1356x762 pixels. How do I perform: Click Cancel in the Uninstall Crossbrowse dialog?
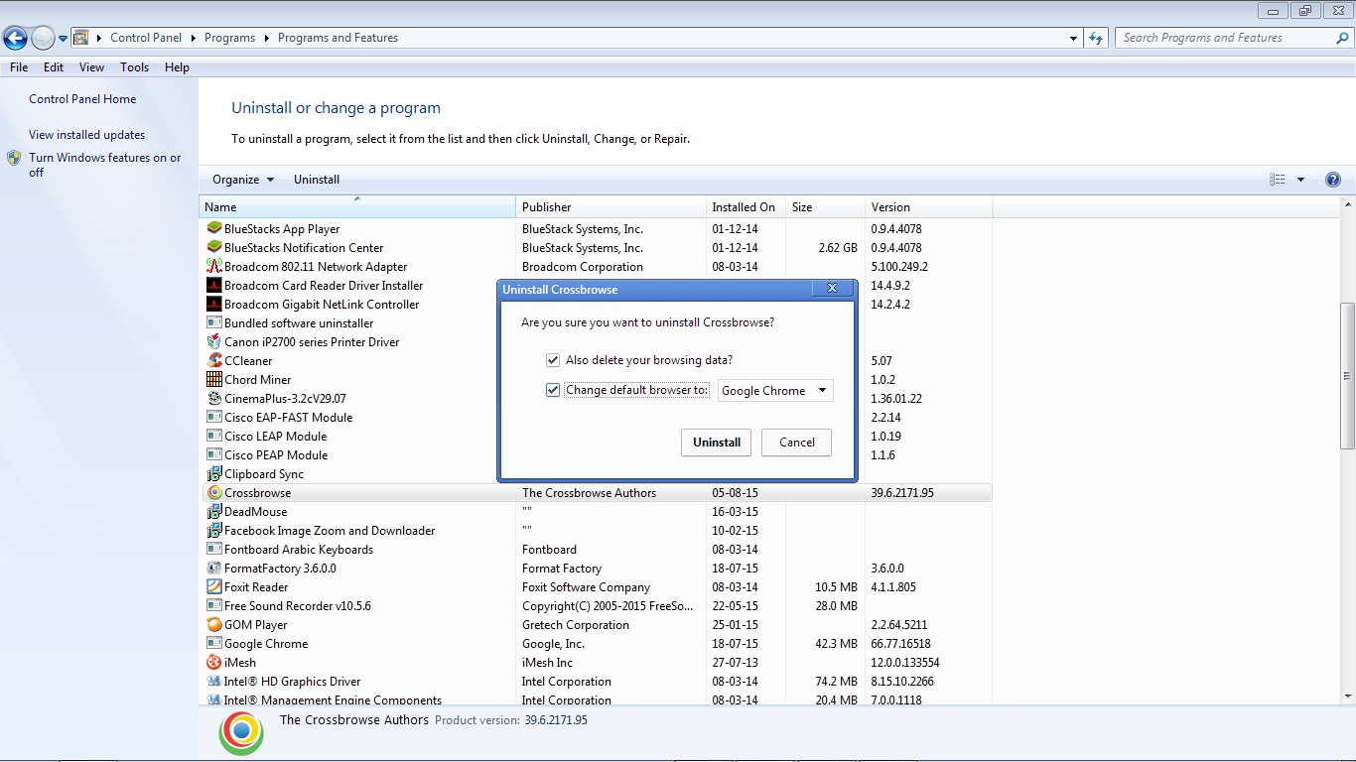point(796,443)
